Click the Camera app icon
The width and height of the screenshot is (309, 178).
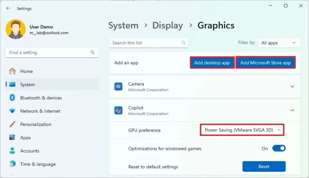[118, 87]
